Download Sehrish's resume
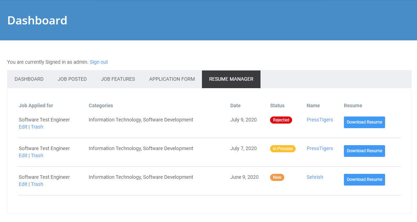Image resolution: width=417 pixels, height=222 pixels. click(364, 180)
